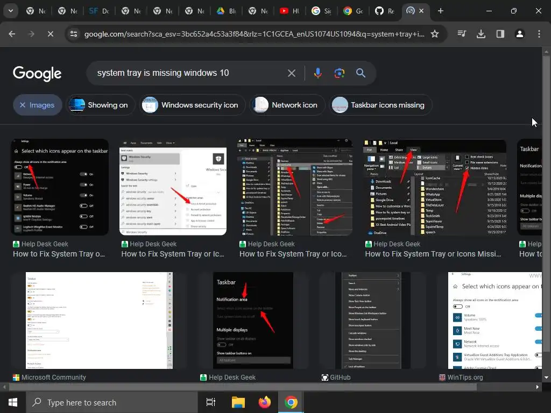Screen dimensions: 551x413
Task: Go back to previous page
Action: tap(12, 34)
